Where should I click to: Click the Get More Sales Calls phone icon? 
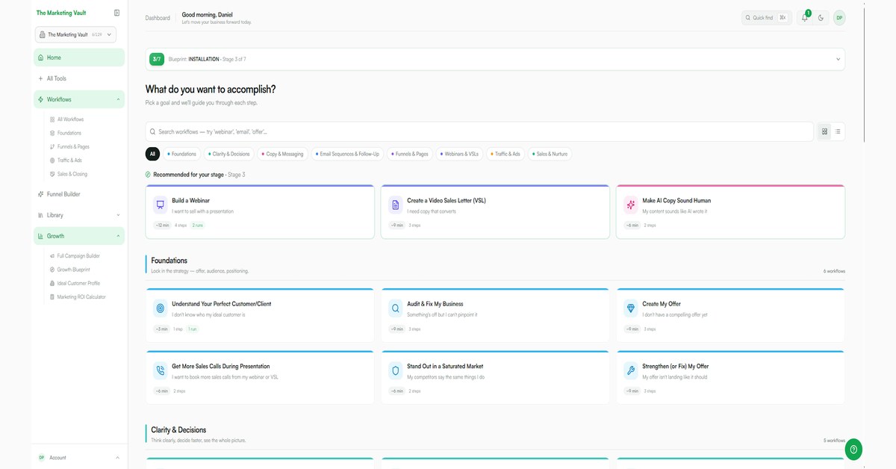160,370
